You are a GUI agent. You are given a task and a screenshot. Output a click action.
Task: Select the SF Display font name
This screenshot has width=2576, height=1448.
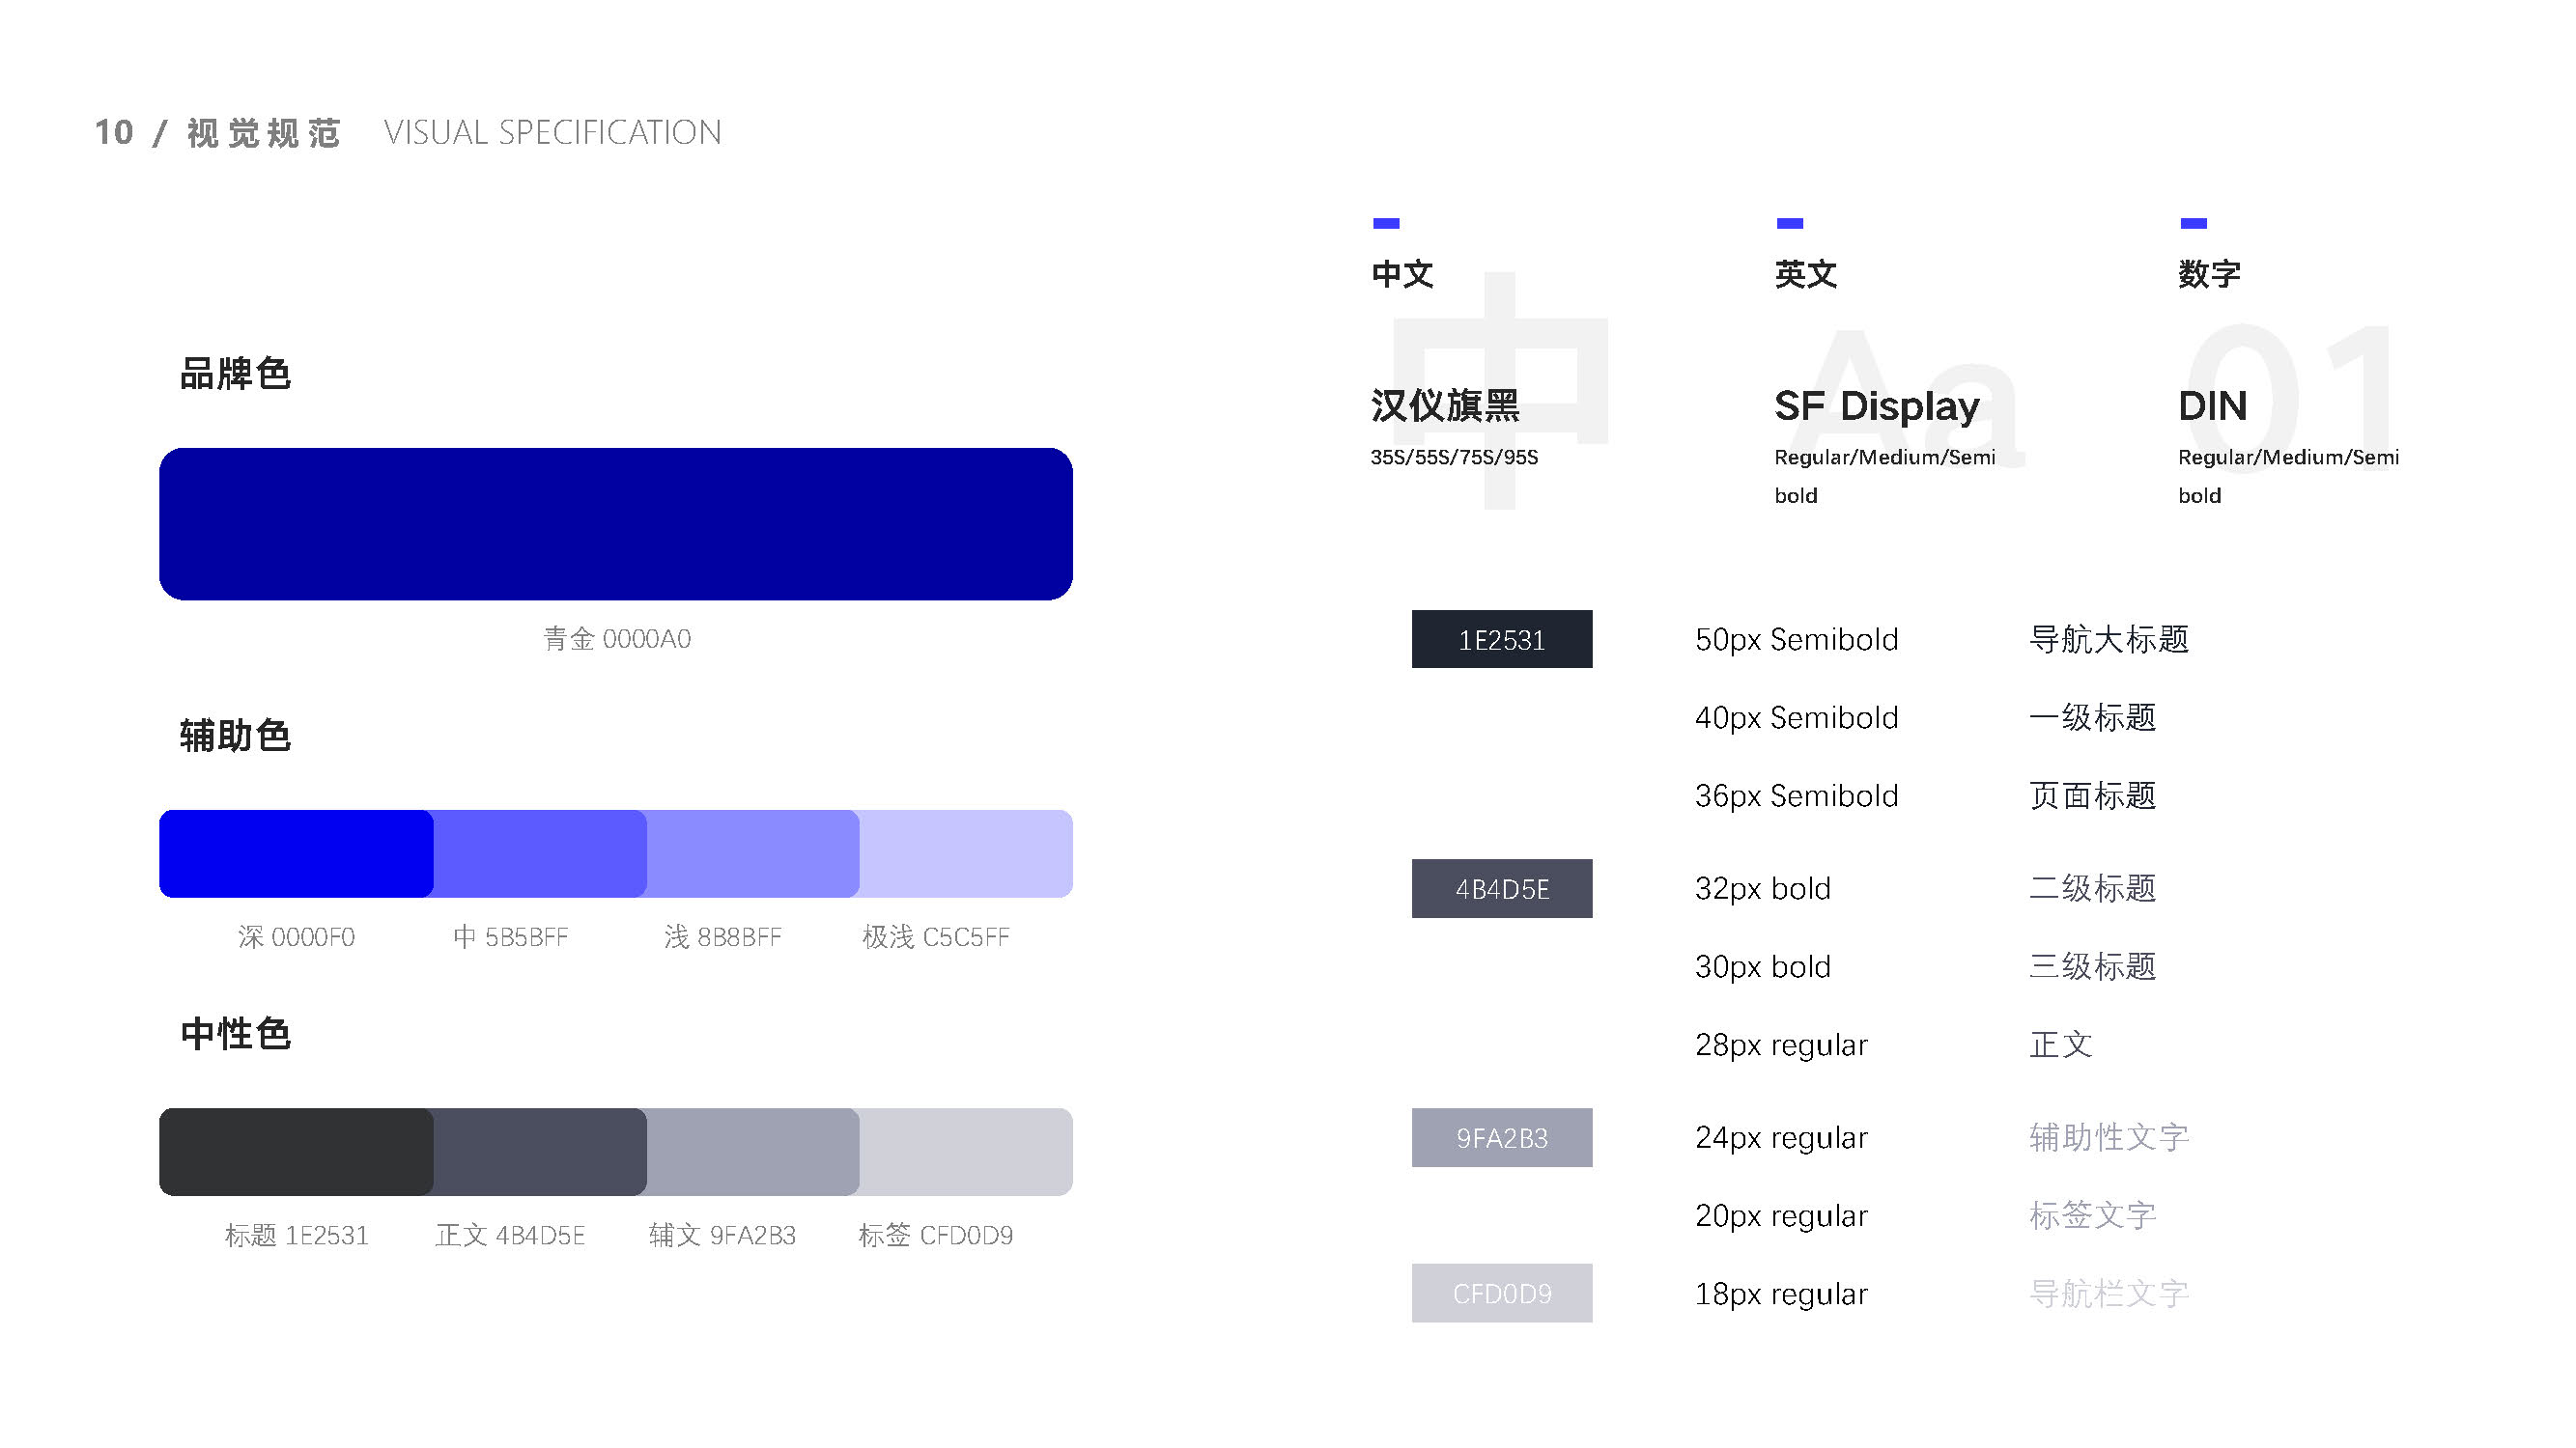tap(1876, 405)
